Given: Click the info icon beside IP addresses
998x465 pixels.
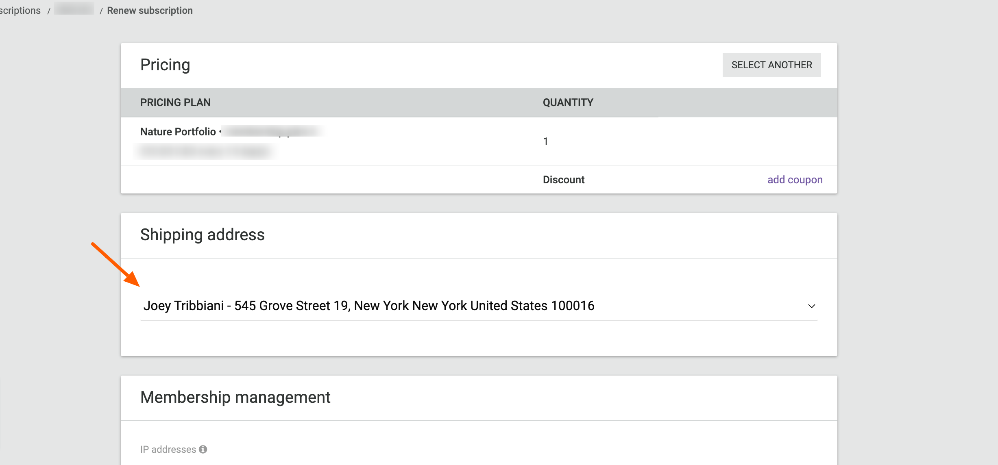Looking at the screenshot, I should 203,449.
